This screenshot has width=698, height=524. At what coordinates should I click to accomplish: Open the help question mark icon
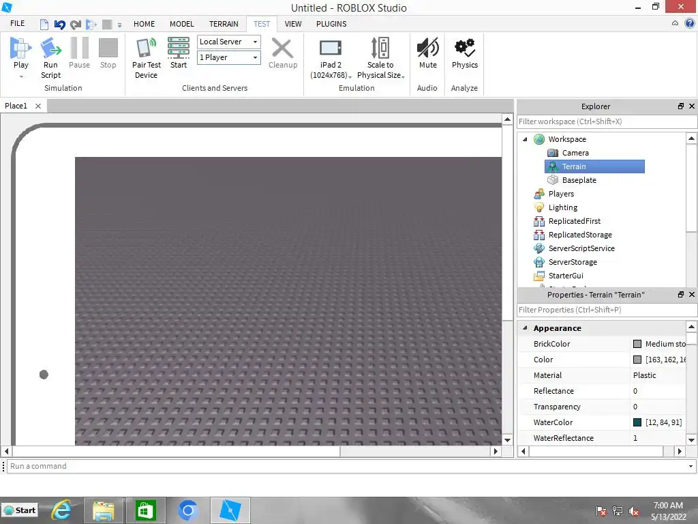(x=690, y=23)
